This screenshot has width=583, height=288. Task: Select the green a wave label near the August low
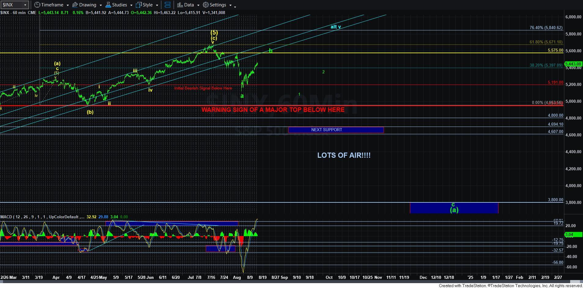tap(242, 96)
